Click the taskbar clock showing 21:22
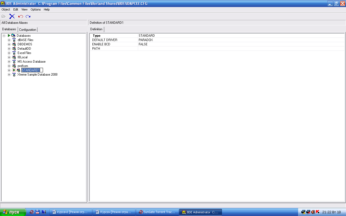 pyautogui.click(x=331, y=212)
